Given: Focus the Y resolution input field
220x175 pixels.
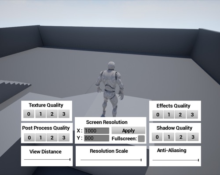Looking at the screenshot, I should 96,138.
